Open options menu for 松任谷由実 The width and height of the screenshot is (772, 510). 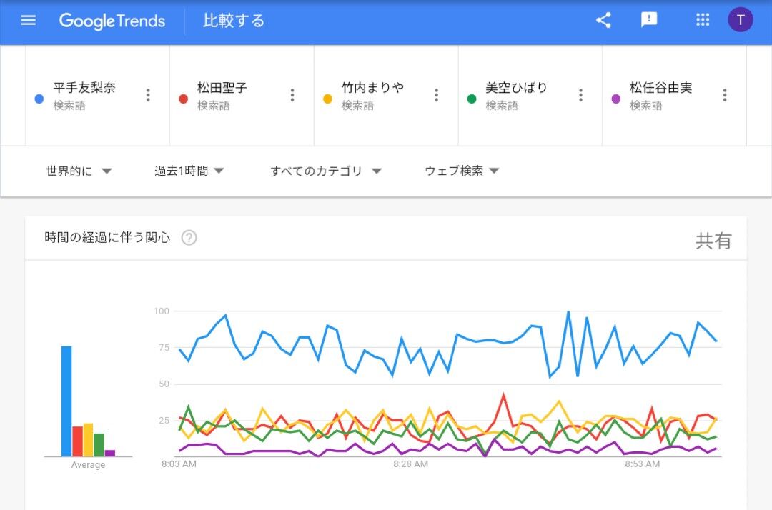click(725, 95)
